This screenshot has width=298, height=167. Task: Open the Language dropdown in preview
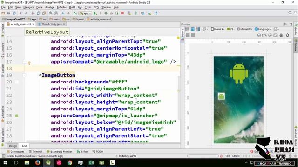pyautogui.click(x=263, y=29)
